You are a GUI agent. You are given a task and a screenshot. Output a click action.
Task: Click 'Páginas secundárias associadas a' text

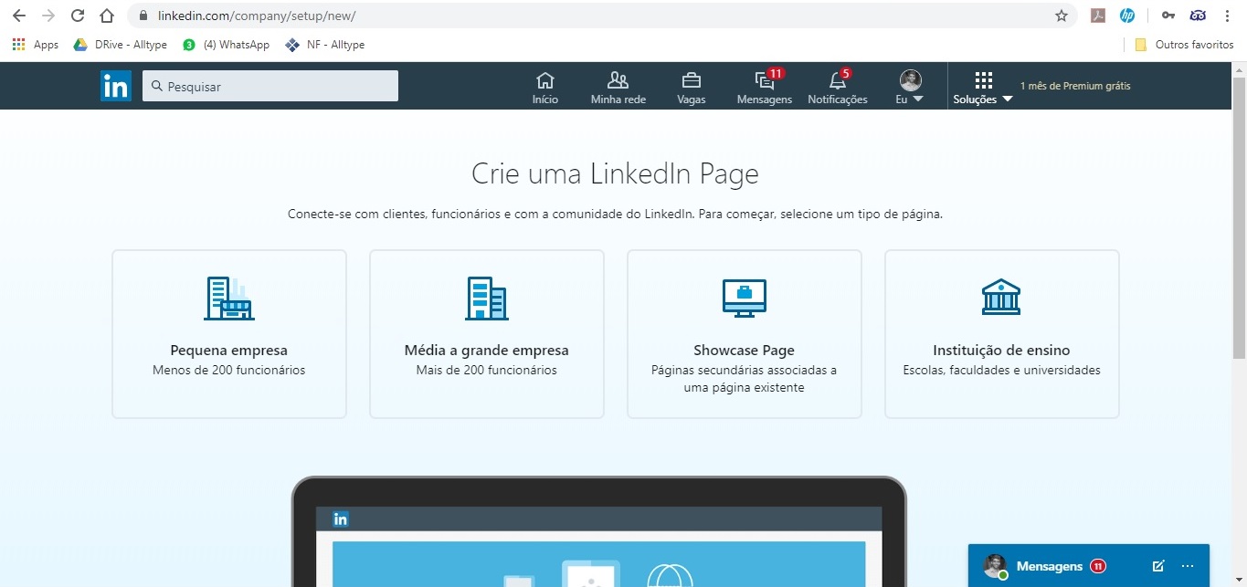coord(744,371)
